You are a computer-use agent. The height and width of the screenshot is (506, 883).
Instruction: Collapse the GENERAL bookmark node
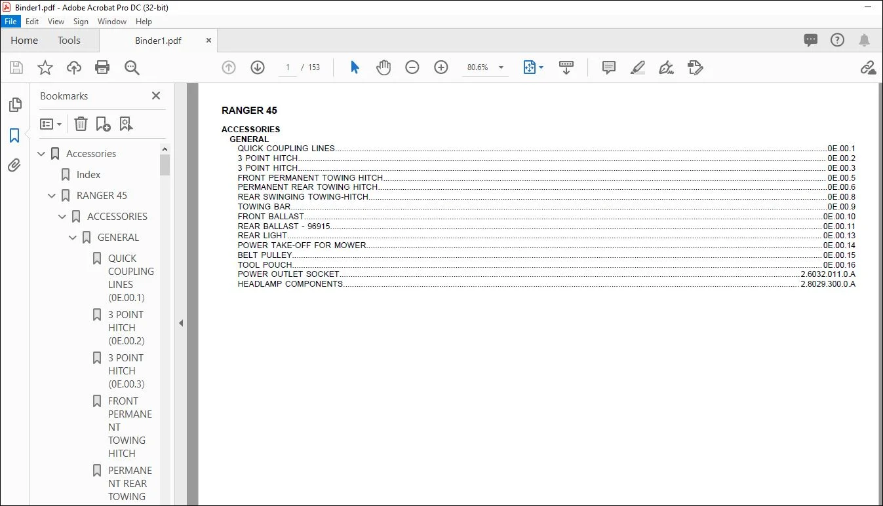73,238
